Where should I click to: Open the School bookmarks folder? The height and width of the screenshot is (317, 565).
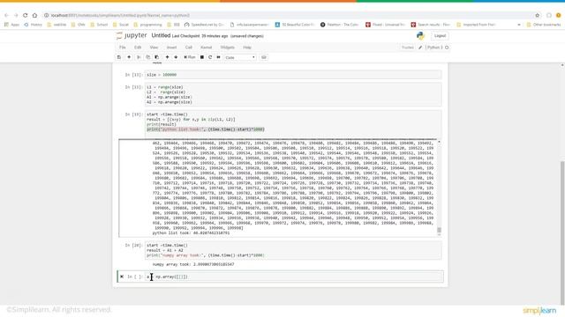coord(99,25)
